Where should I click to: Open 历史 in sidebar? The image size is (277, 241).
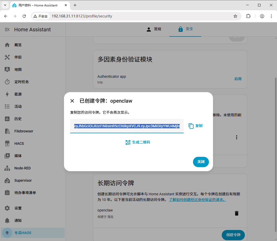pos(33,119)
